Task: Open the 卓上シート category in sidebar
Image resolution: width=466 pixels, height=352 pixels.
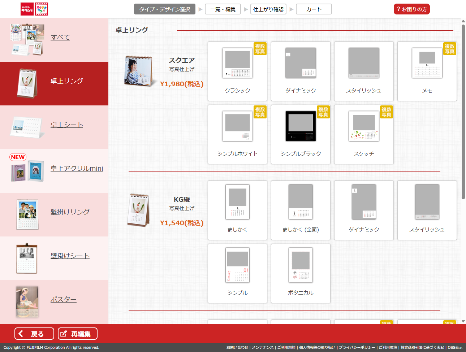Action: point(67,125)
